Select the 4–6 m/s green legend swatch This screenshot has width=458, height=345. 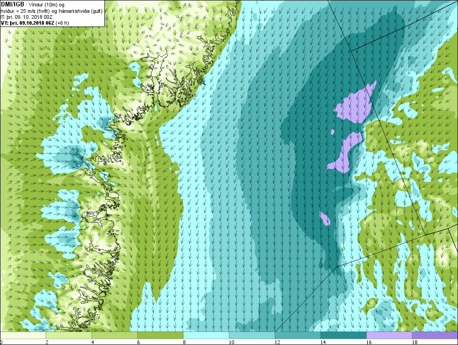coord(114,335)
